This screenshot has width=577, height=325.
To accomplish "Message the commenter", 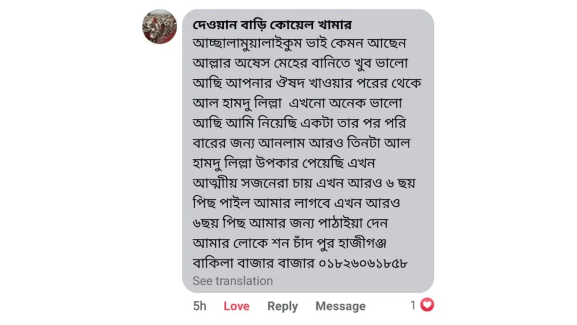I will (340, 306).
